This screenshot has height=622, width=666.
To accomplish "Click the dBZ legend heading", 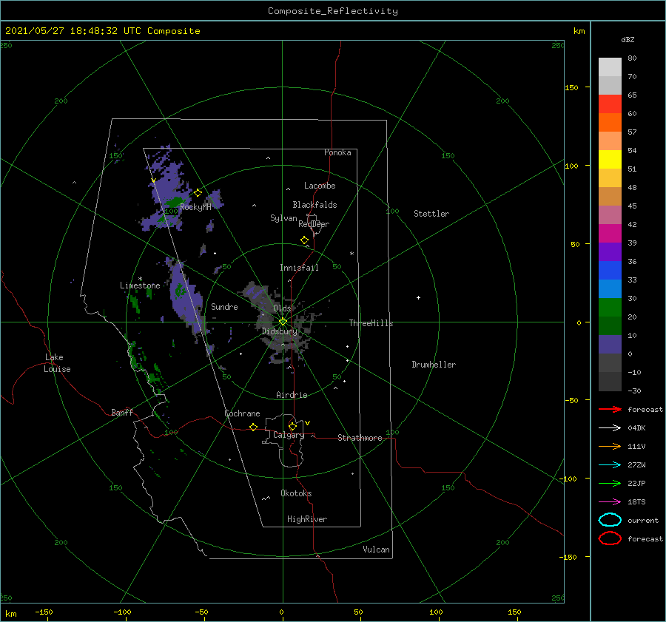I will [x=628, y=39].
